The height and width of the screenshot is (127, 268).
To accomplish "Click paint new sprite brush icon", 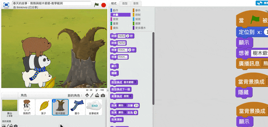I will (92, 95).
